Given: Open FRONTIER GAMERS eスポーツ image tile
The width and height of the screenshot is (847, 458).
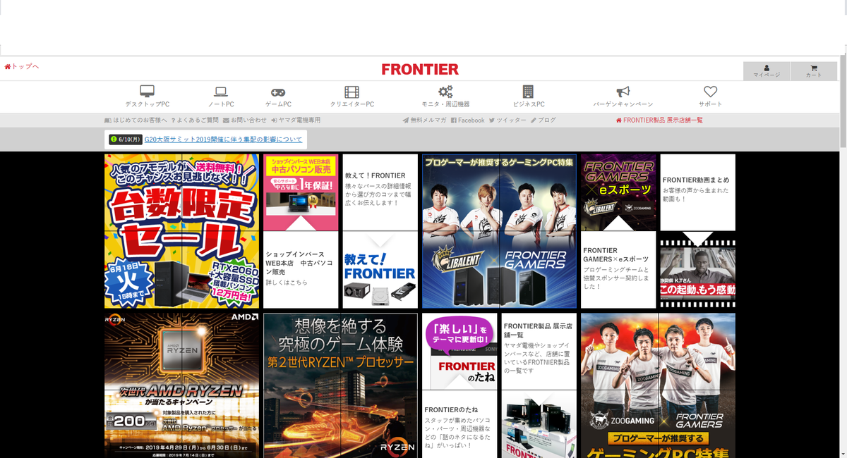Looking at the screenshot, I should (618, 192).
